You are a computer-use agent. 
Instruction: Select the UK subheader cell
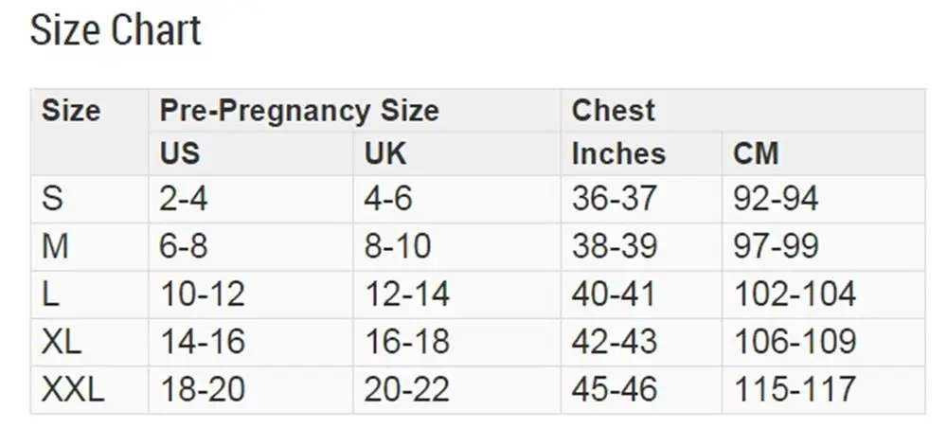tap(456, 154)
